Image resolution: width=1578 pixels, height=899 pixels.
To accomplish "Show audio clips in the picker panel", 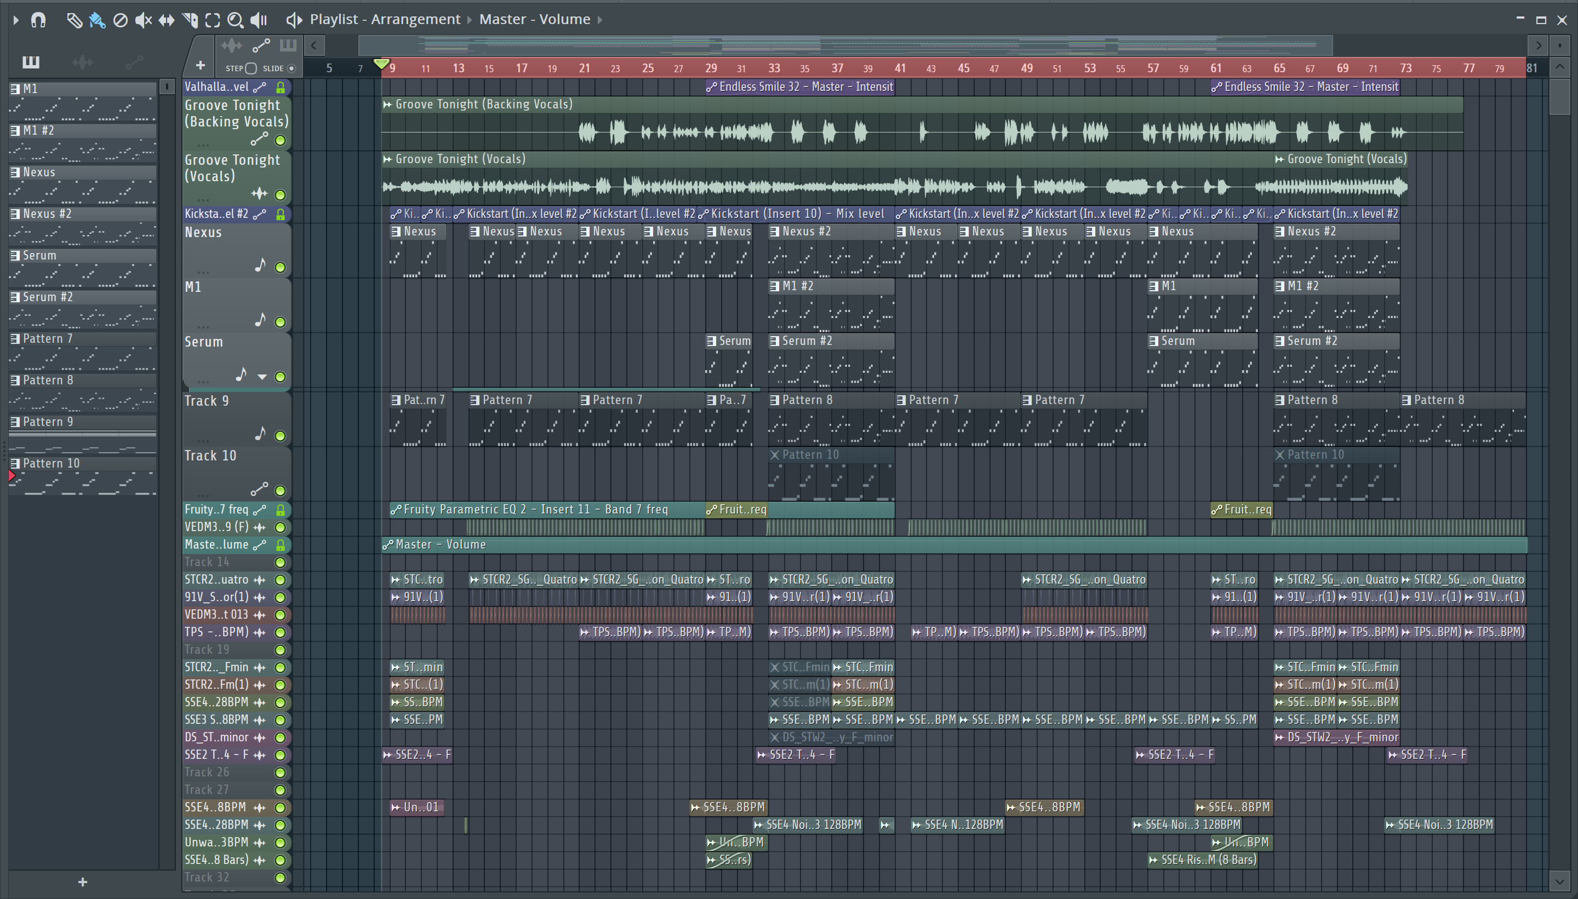I will (82, 62).
